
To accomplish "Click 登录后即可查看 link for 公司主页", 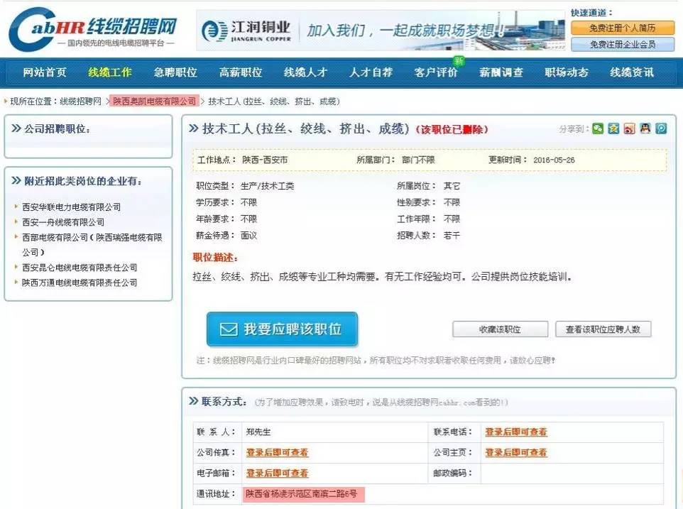I will (x=516, y=452).
